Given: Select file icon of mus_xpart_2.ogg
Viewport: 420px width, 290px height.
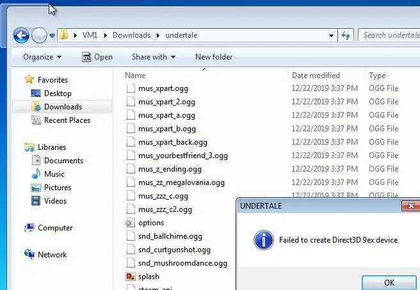Looking at the screenshot, I should pos(131,102).
